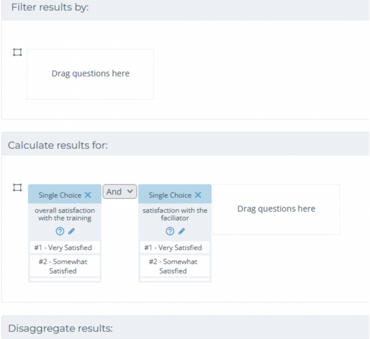Viewport: 370px width, 339px height.
Task: Click the calculate Drag questions here zone
Action: 276,209
